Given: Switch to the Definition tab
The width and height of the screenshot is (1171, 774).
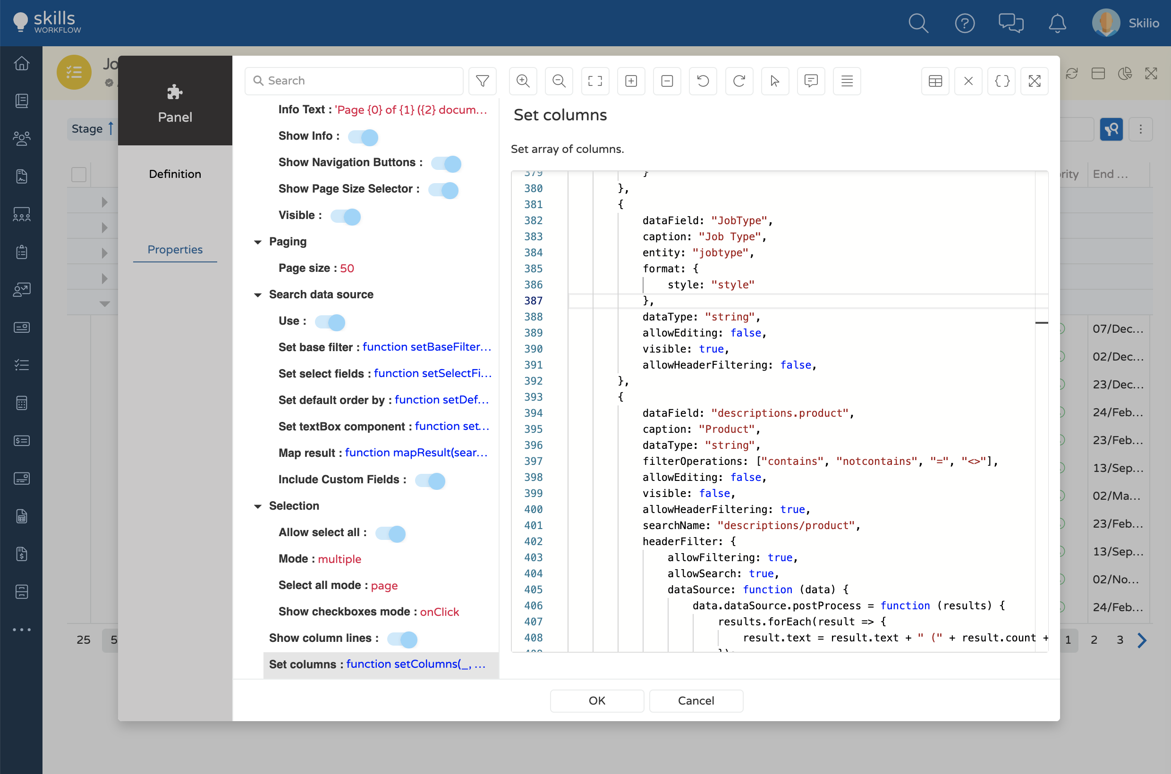Looking at the screenshot, I should [175, 174].
